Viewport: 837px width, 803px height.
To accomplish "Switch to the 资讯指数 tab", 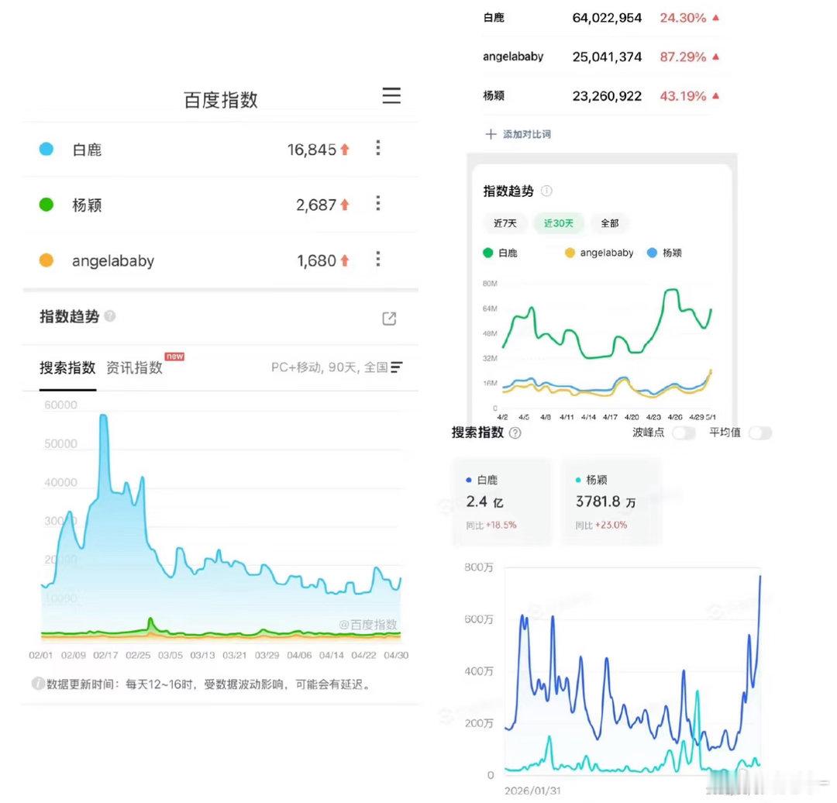I will pyautogui.click(x=135, y=367).
